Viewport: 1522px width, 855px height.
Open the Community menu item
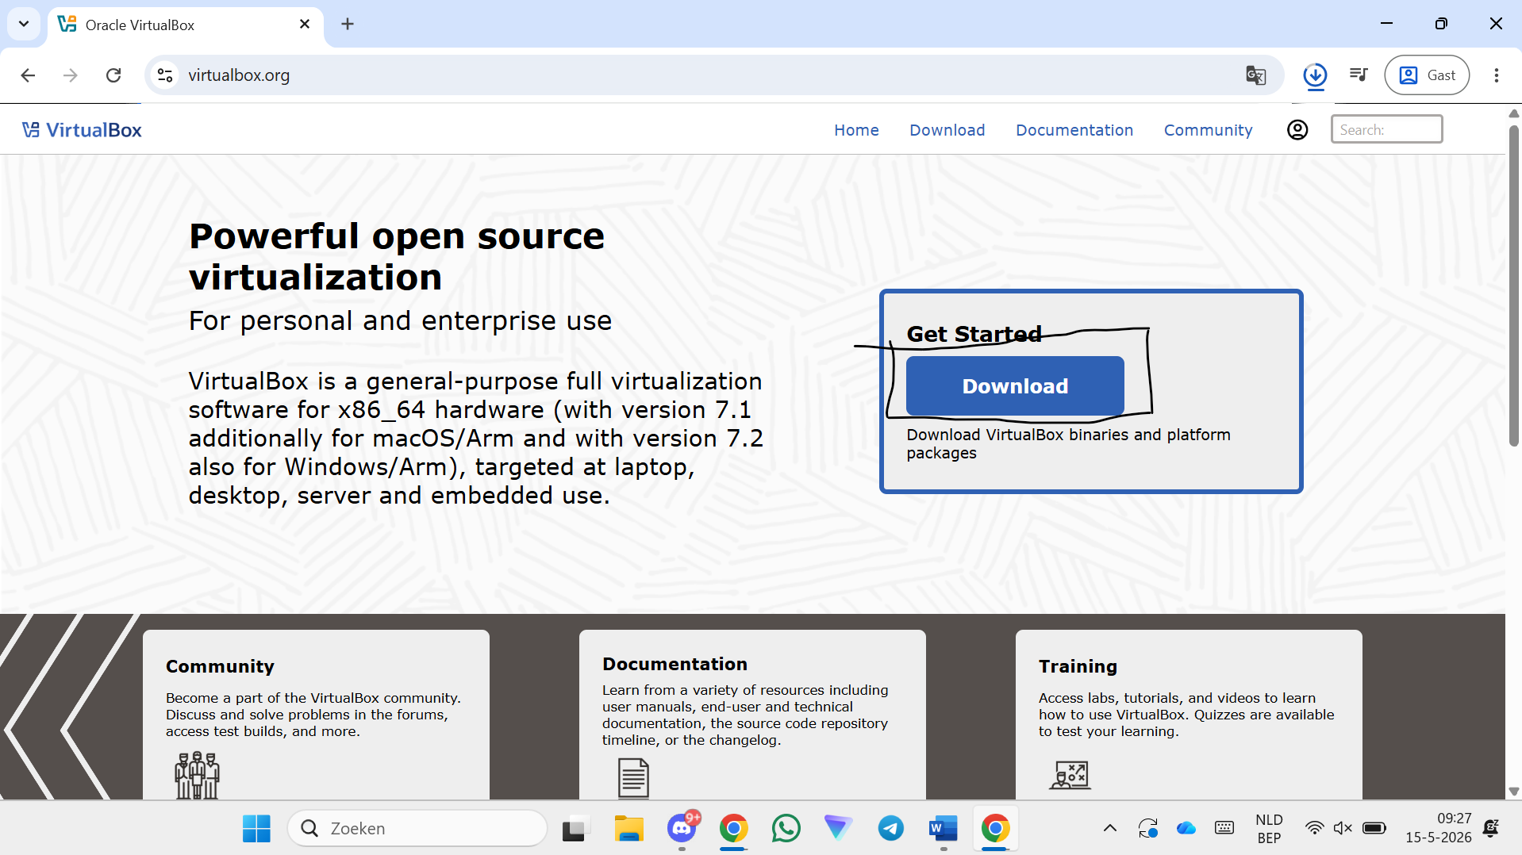(x=1209, y=130)
